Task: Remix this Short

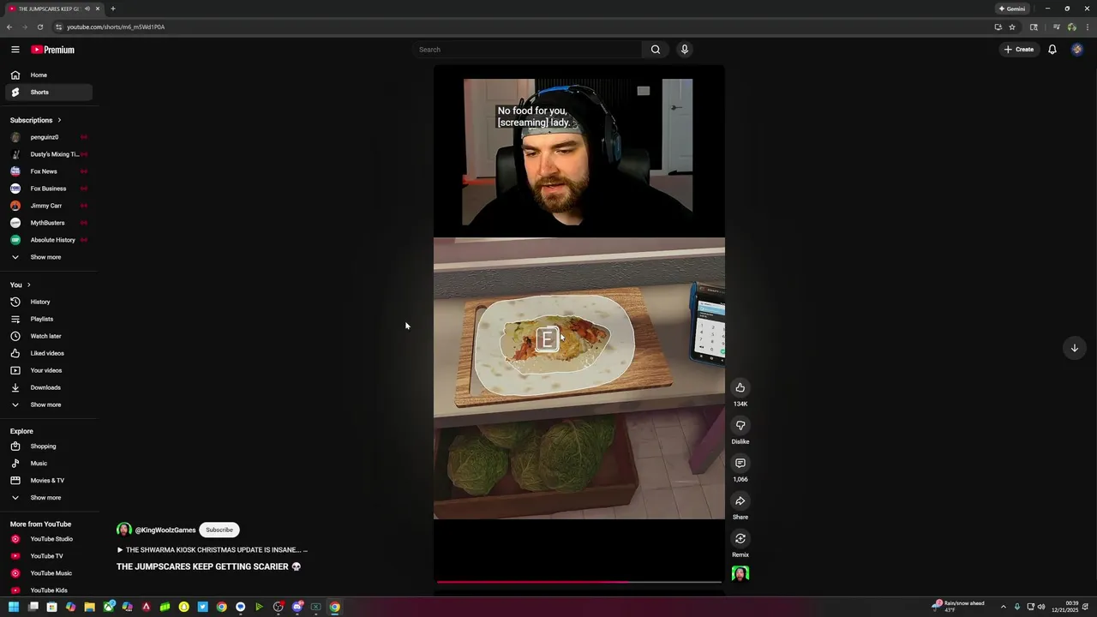Action: click(740, 538)
